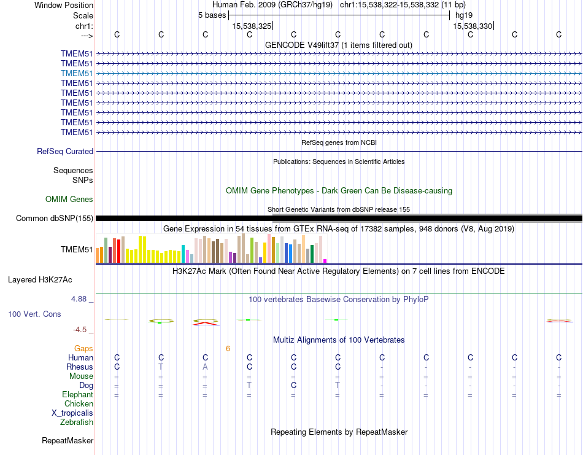Open the GTEx Gene Expression track title
The width and height of the screenshot is (583, 455).
pyautogui.click(x=339, y=229)
